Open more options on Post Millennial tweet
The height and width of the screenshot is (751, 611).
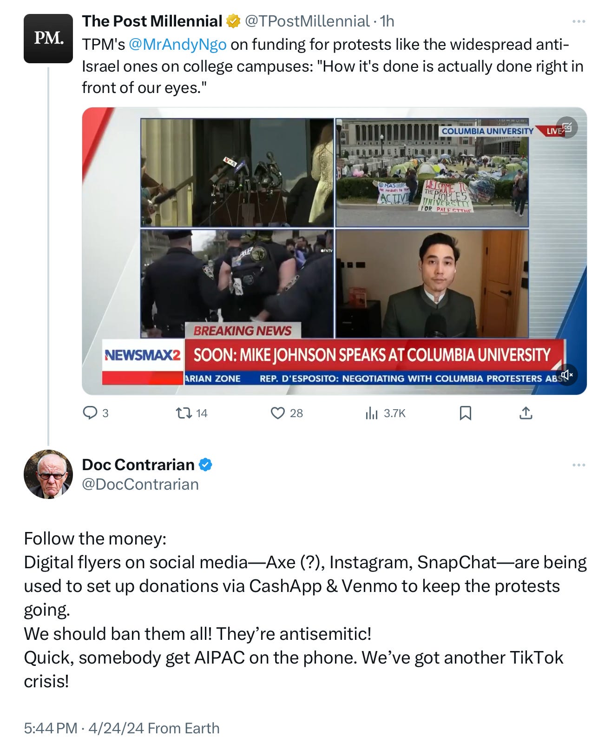click(x=578, y=21)
